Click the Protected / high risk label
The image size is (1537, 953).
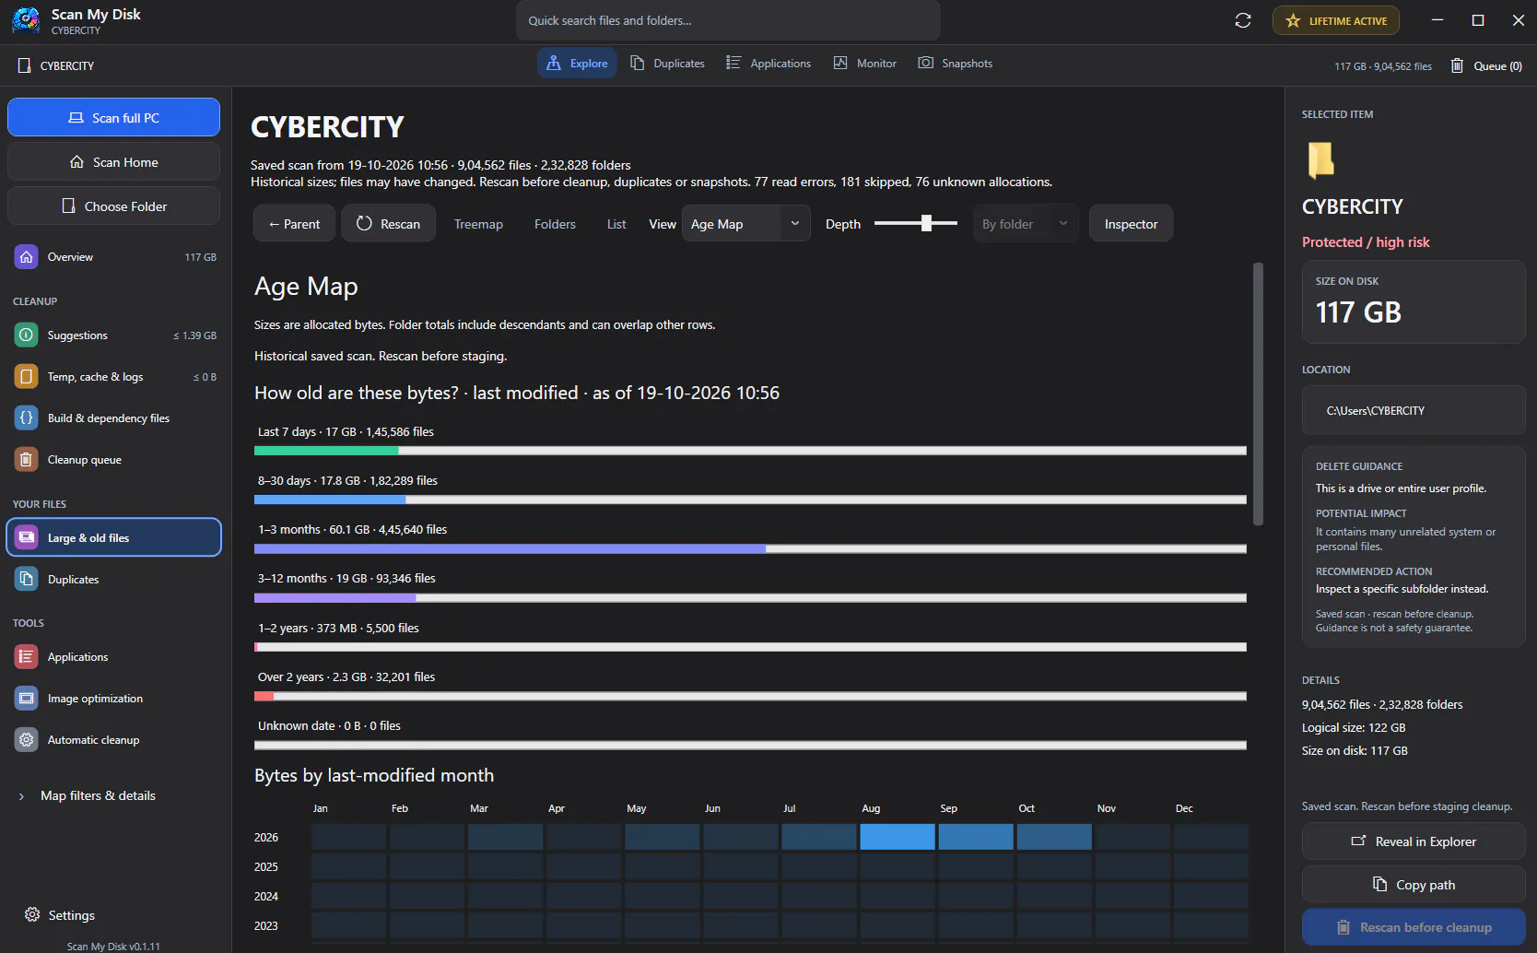(x=1366, y=242)
